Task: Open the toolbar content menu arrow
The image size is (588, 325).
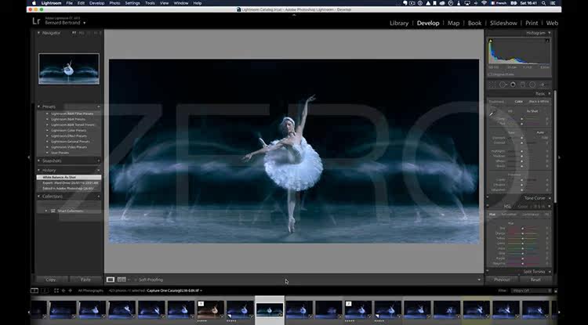Action: pos(479,280)
